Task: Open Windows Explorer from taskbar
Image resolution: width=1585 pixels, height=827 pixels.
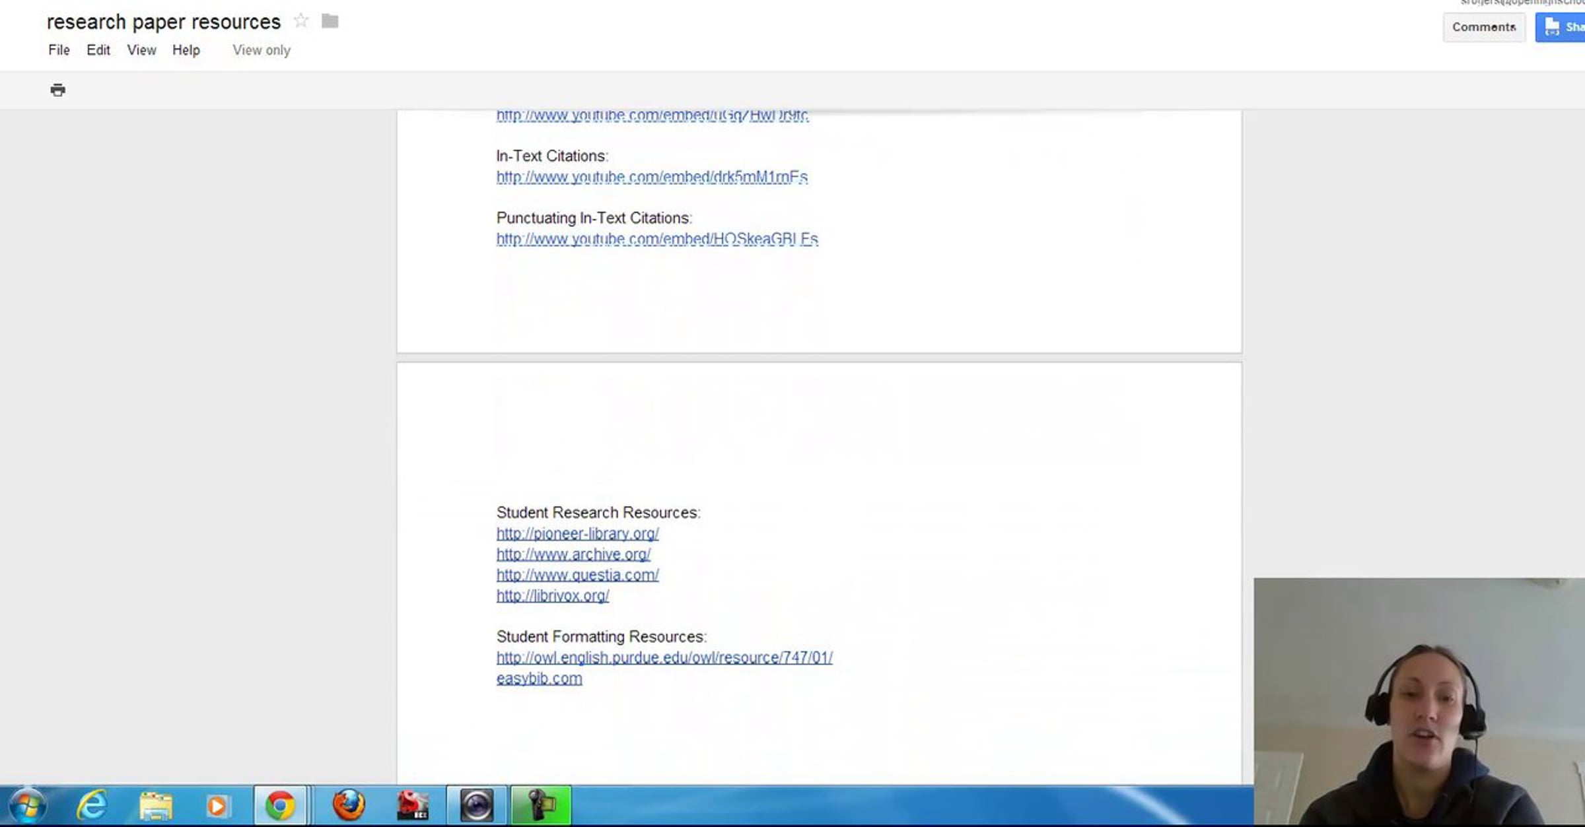Action: [x=155, y=806]
